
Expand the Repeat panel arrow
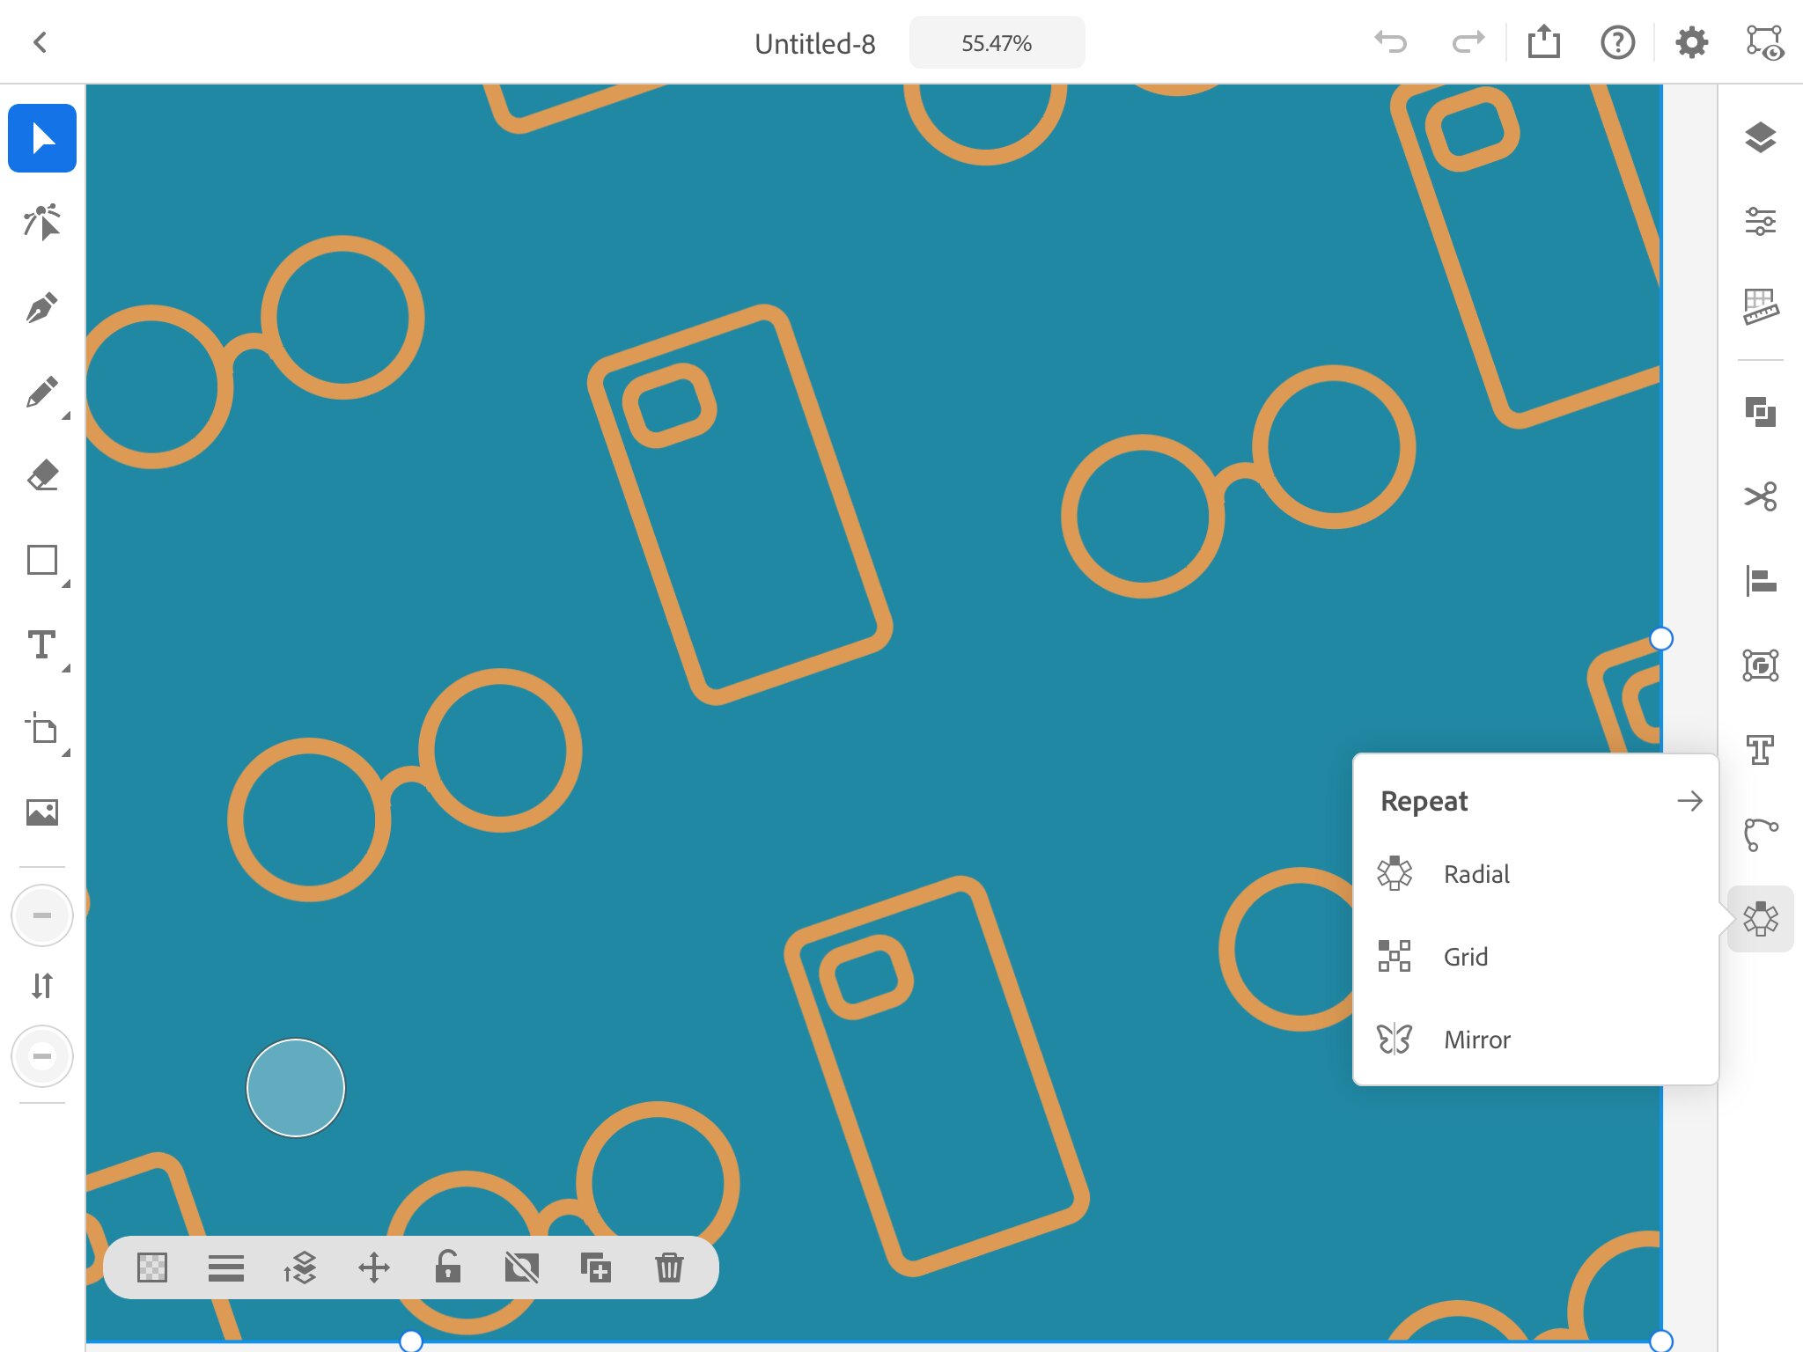1689,801
